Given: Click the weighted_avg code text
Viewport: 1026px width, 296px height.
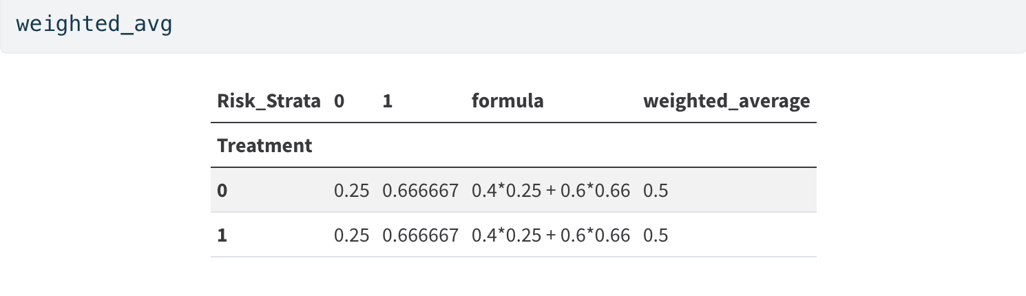Looking at the screenshot, I should pos(94,24).
